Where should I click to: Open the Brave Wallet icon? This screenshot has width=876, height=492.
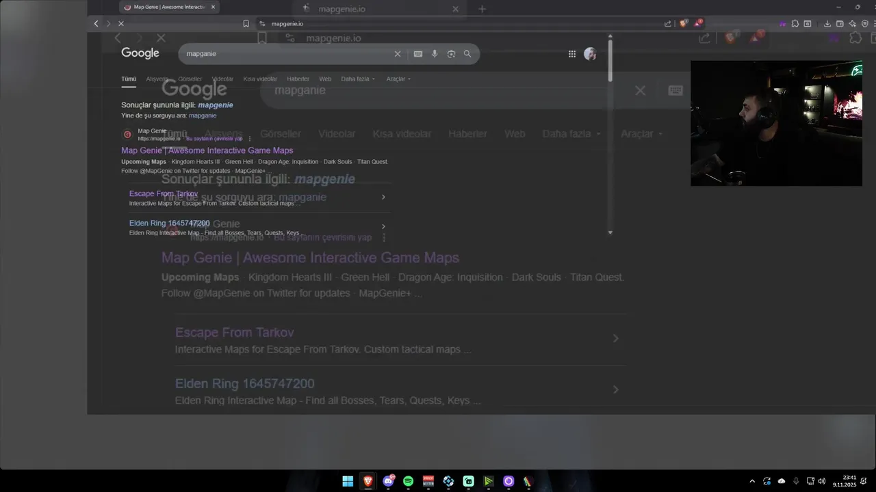click(x=840, y=24)
